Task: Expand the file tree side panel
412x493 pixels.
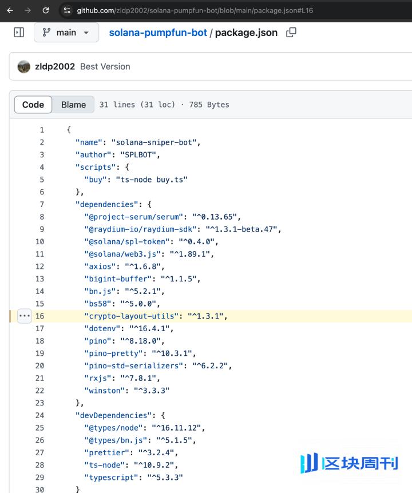Action: (x=19, y=32)
